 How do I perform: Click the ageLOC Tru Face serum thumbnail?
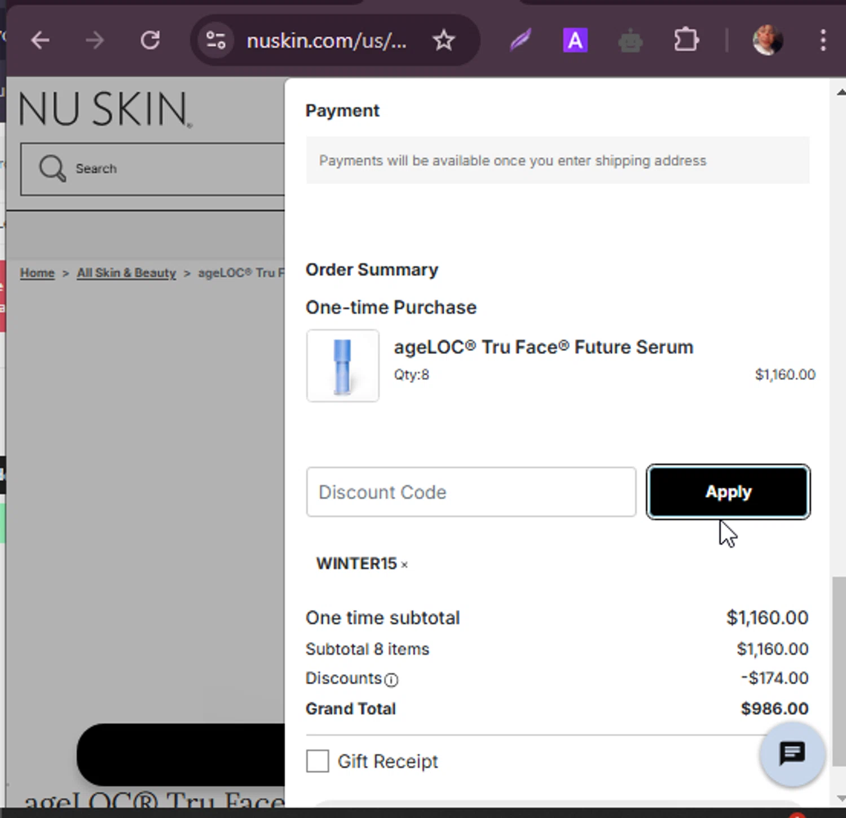(x=342, y=365)
